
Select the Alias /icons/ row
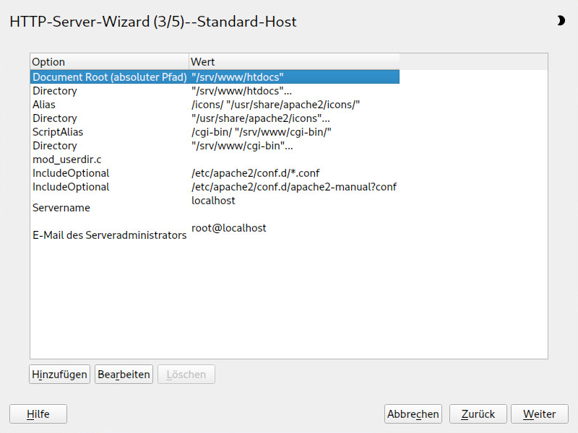click(x=215, y=105)
